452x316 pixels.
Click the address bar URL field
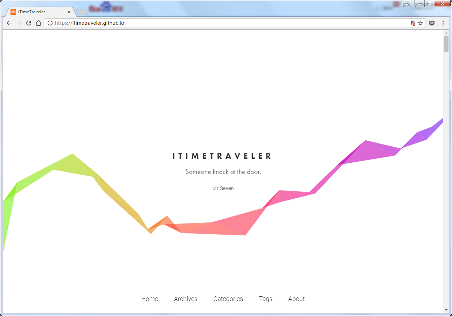tap(228, 23)
